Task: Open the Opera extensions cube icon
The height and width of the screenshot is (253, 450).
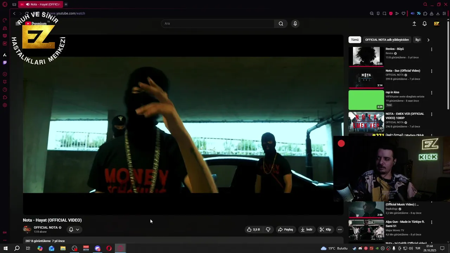Action: tap(425, 13)
